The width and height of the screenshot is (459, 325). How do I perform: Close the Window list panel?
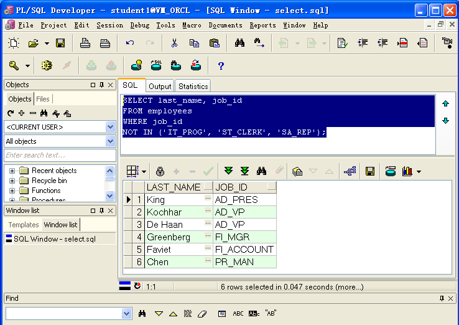[110, 210]
